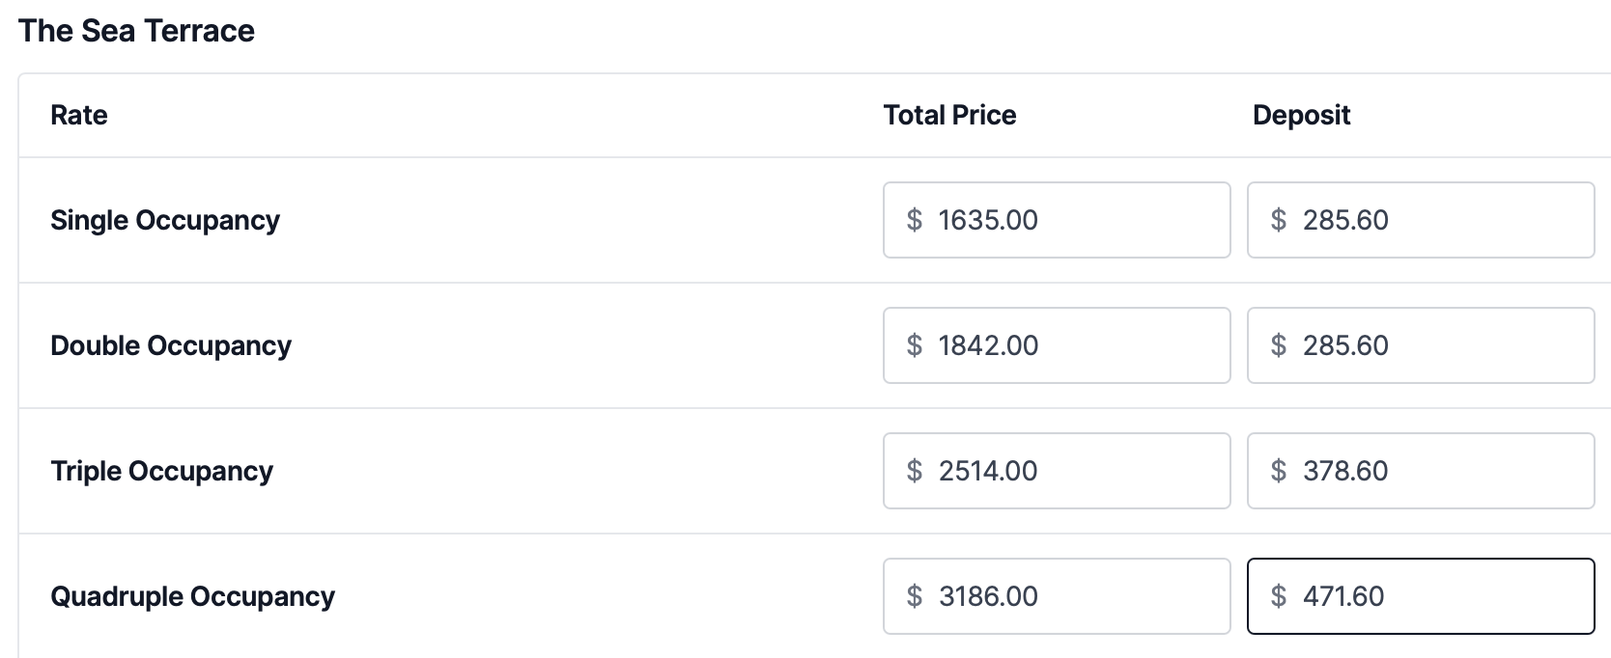Click the dollar sign before 471.60
Screen dimensions: 1611x658
[1278, 596]
